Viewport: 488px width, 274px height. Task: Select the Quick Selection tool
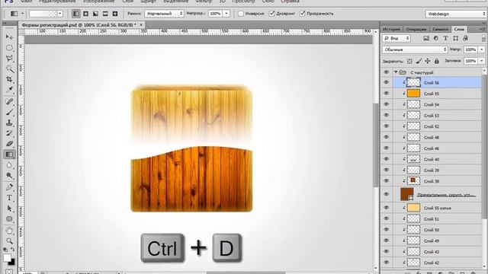coord(9,69)
